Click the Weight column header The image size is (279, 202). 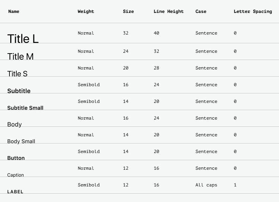click(86, 11)
